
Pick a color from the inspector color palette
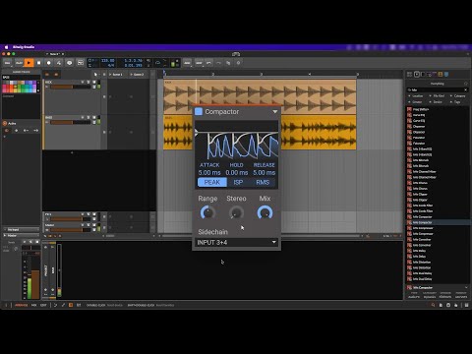[20, 87]
